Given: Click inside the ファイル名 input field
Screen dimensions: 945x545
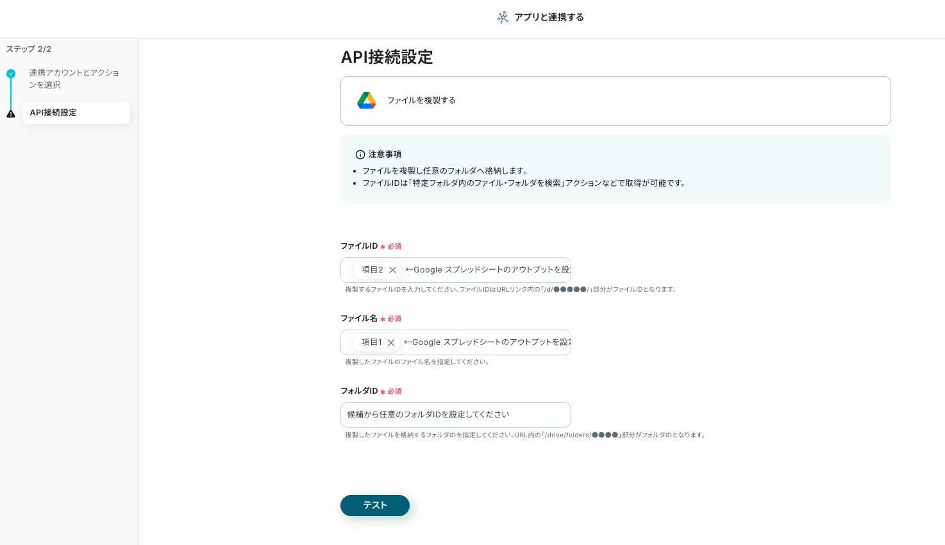Looking at the screenshot, I should click(456, 342).
